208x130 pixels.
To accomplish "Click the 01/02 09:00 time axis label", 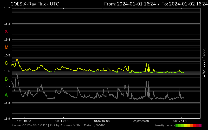I will click(x=141, y=121).
